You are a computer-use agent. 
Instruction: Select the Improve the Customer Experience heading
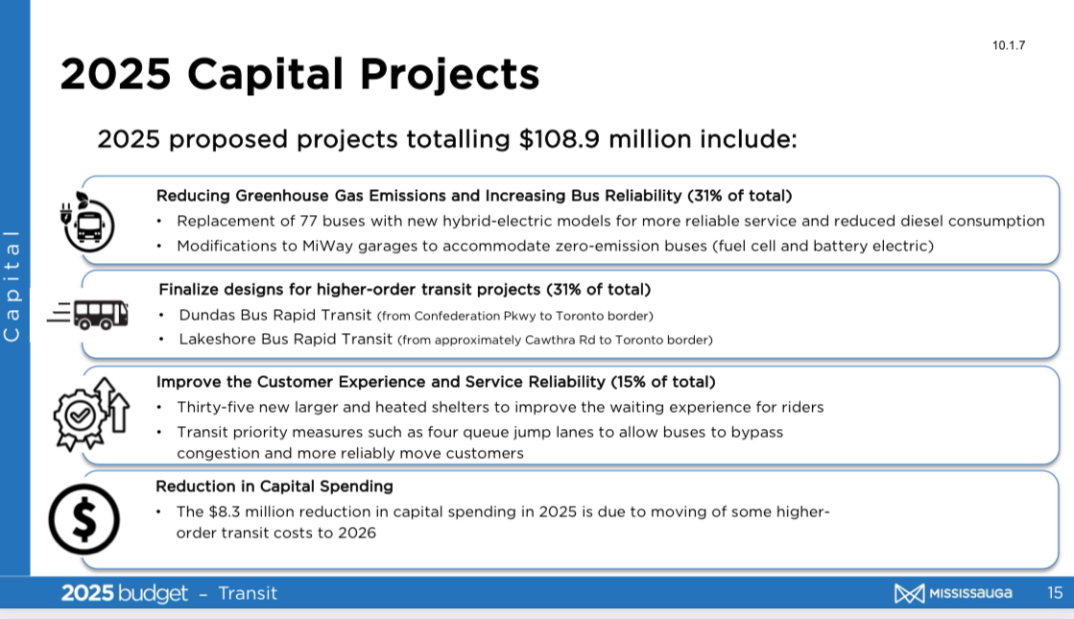[x=436, y=382]
